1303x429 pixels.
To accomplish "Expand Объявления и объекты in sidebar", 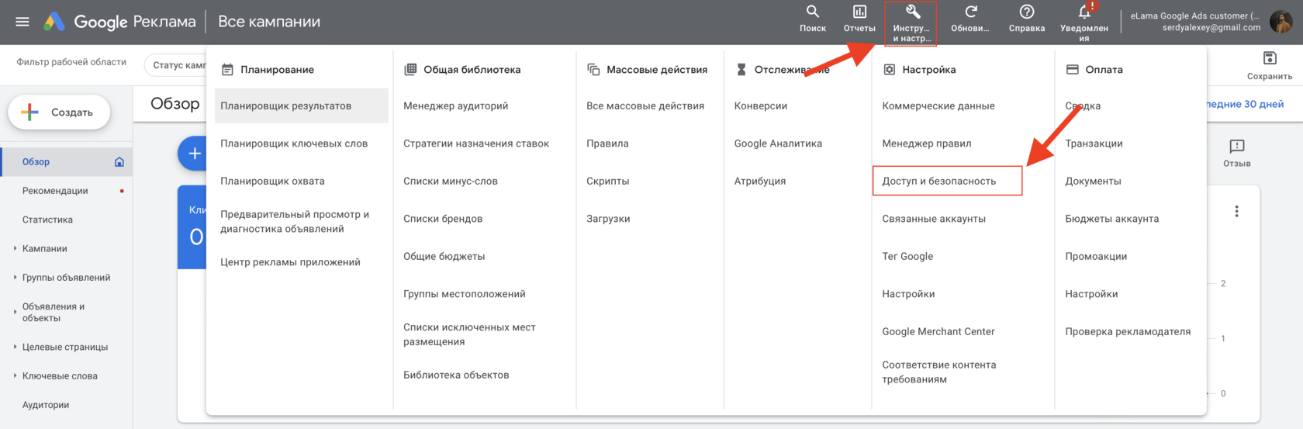I will [15, 312].
